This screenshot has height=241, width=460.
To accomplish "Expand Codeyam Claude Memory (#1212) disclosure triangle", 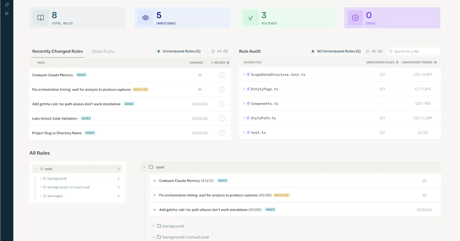I will [x=155, y=181].
